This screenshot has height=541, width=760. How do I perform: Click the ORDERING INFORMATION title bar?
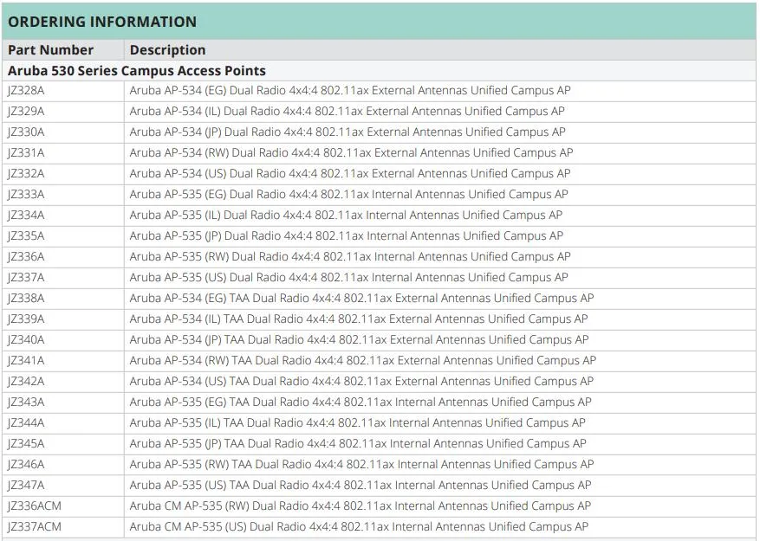(102, 22)
